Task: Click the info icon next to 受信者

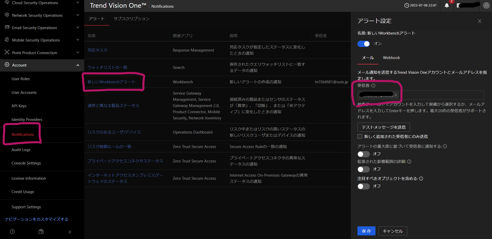Action: click(373, 85)
